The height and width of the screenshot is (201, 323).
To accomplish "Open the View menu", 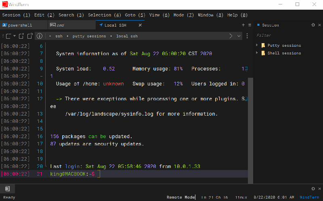I will coord(159,15).
